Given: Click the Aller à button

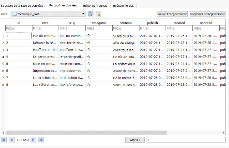Looking at the screenshot, I should 135,140.
